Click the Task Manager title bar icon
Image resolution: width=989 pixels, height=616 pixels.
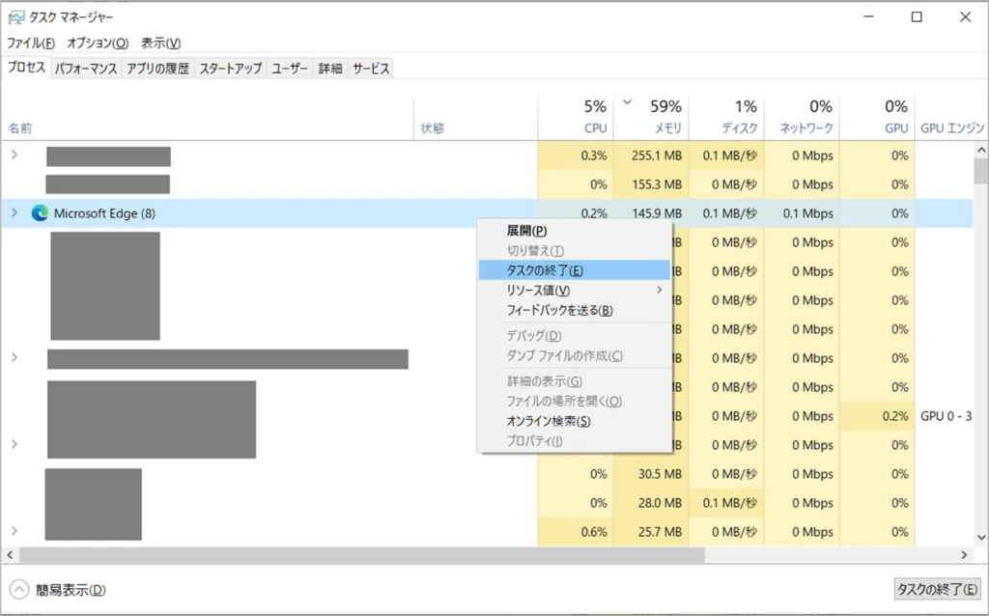point(15,17)
